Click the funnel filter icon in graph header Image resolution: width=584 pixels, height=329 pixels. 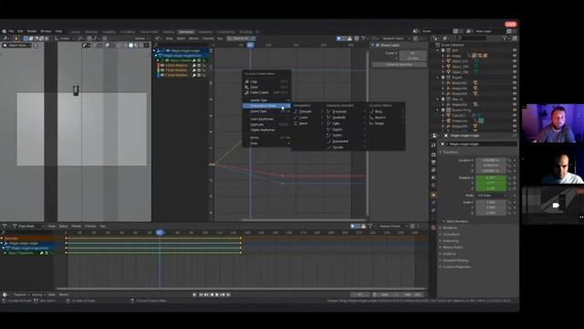[363, 38]
